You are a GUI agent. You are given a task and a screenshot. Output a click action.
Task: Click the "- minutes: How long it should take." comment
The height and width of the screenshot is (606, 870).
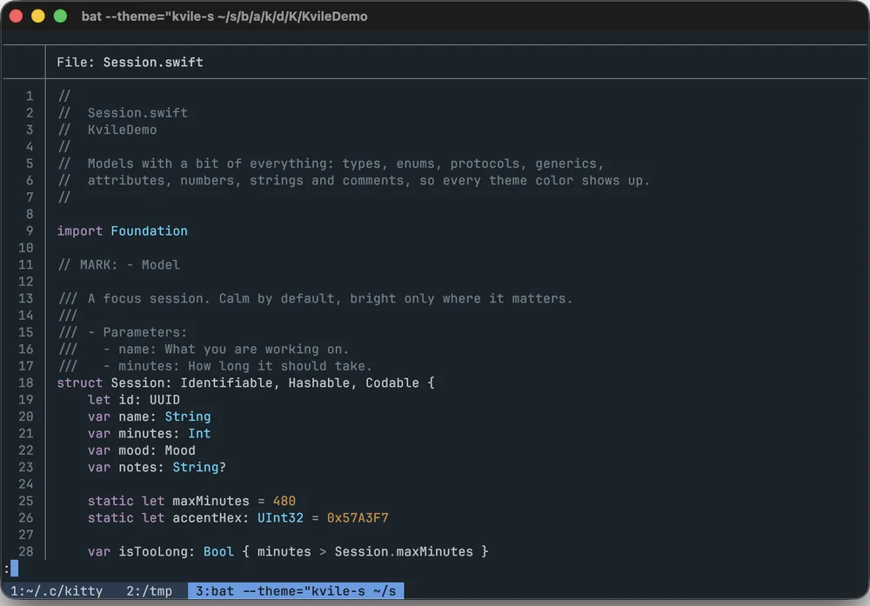coord(238,366)
